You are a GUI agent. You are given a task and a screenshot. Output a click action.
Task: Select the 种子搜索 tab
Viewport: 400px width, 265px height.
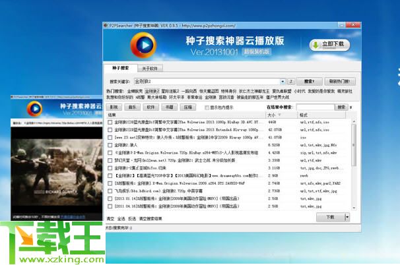[x=120, y=68]
